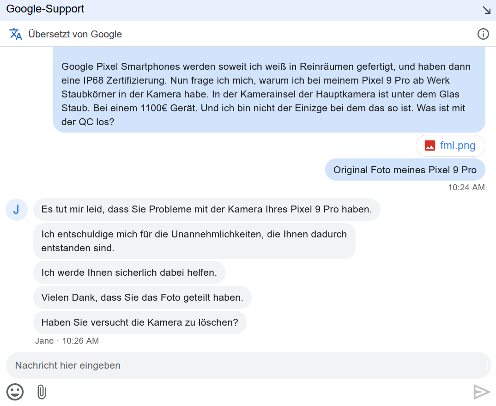496x406 pixels.
Task: Attach a file with the paperclip icon
Action: (42, 392)
